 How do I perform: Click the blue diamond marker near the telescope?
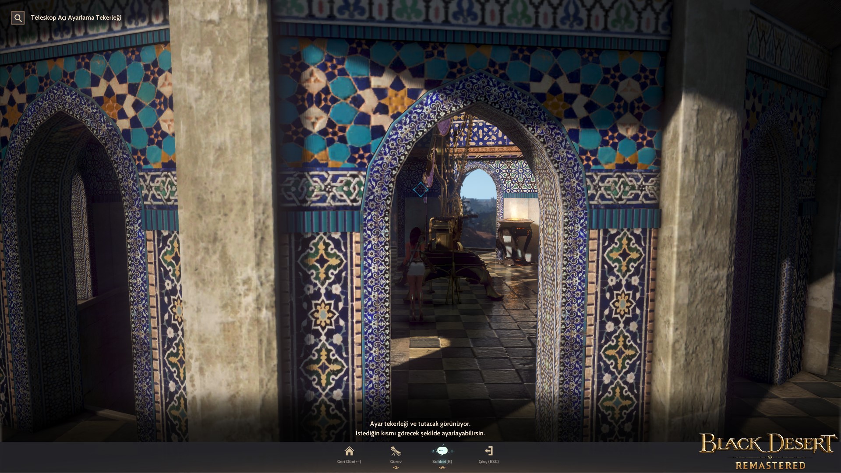tap(420, 190)
